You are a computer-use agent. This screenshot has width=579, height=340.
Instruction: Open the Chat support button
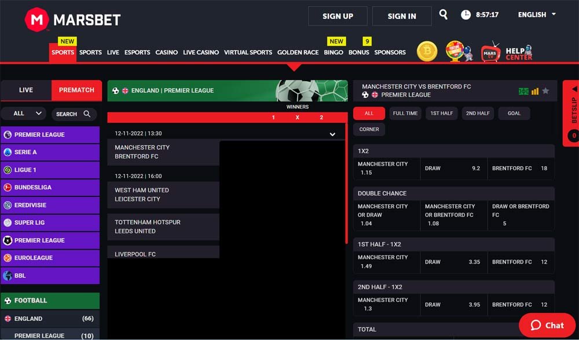547,325
